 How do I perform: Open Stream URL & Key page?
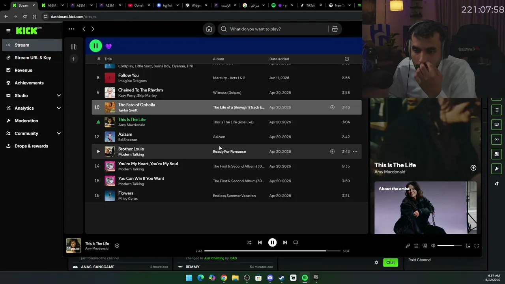point(32,58)
